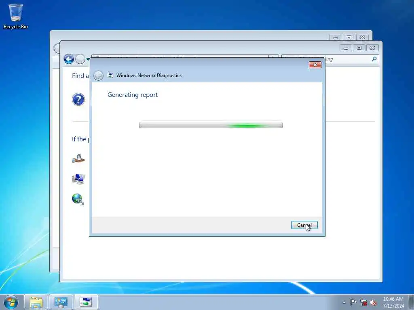This screenshot has width=414, height=310.
Task: Click the bell-shaped troubleshooter icon
Action: pos(78,158)
